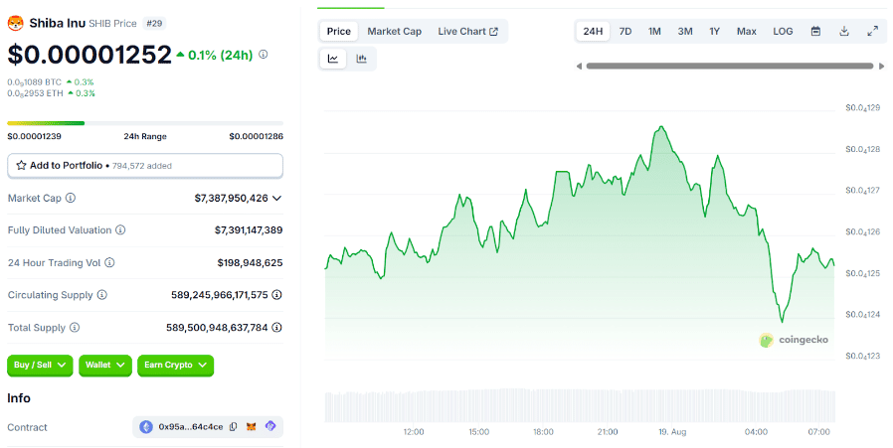893x448 pixels.
Task: Click the 24h low $0.00001239
Action: pyautogui.click(x=34, y=137)
